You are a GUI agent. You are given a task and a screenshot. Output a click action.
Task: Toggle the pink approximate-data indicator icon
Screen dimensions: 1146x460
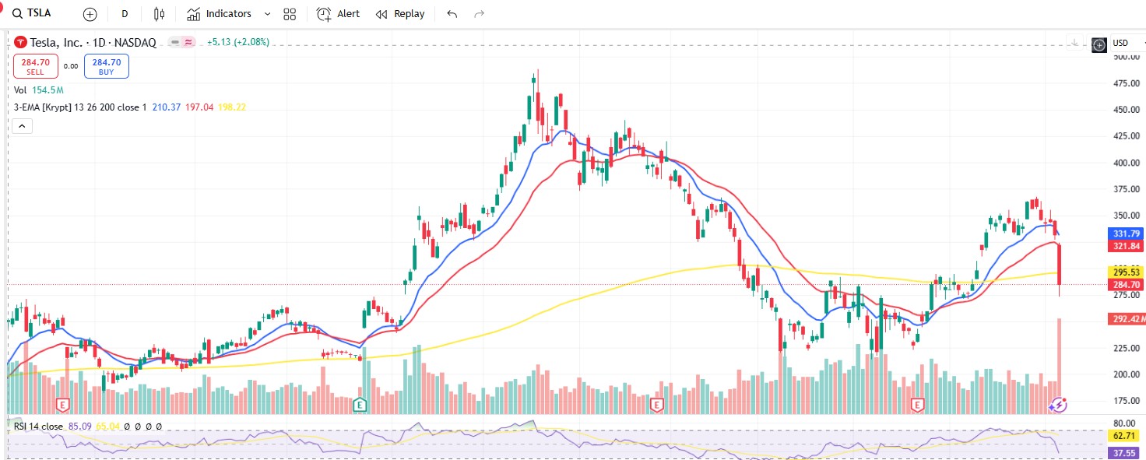coord(188,43)
